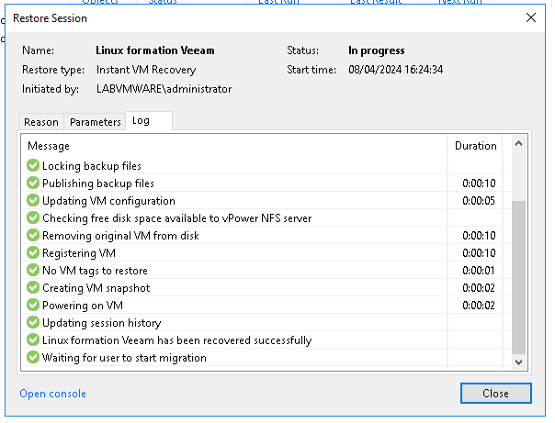Select 'Creating VM snapshot' log entry
555x423 pixels.
(96, 287)
